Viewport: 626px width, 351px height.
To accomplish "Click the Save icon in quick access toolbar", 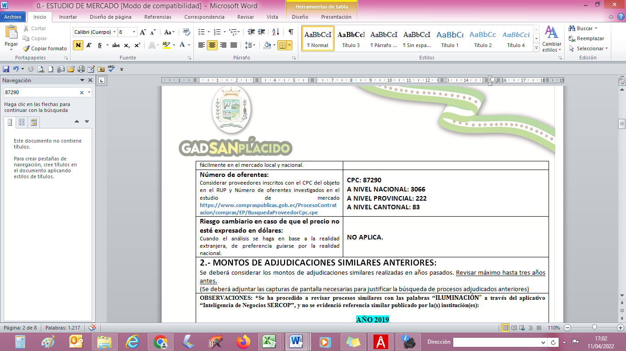I will pos(6,69).
